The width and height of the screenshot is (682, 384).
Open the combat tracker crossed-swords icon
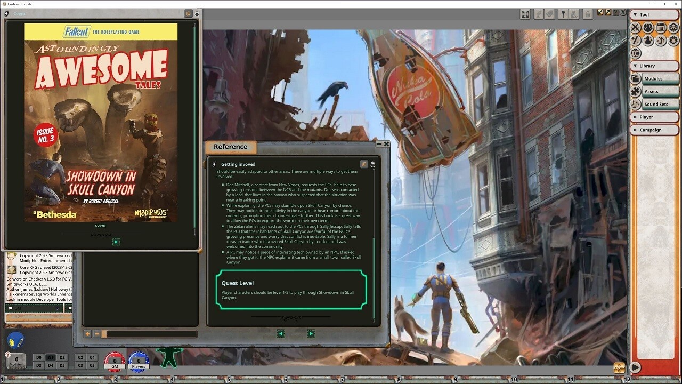pos(636,28)
